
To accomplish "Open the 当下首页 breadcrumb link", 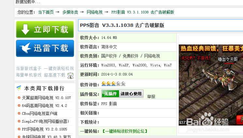I will point(46,12).
